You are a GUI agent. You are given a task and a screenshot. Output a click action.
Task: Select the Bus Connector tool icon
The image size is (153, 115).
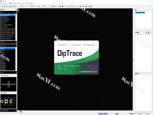coord(70,6)
